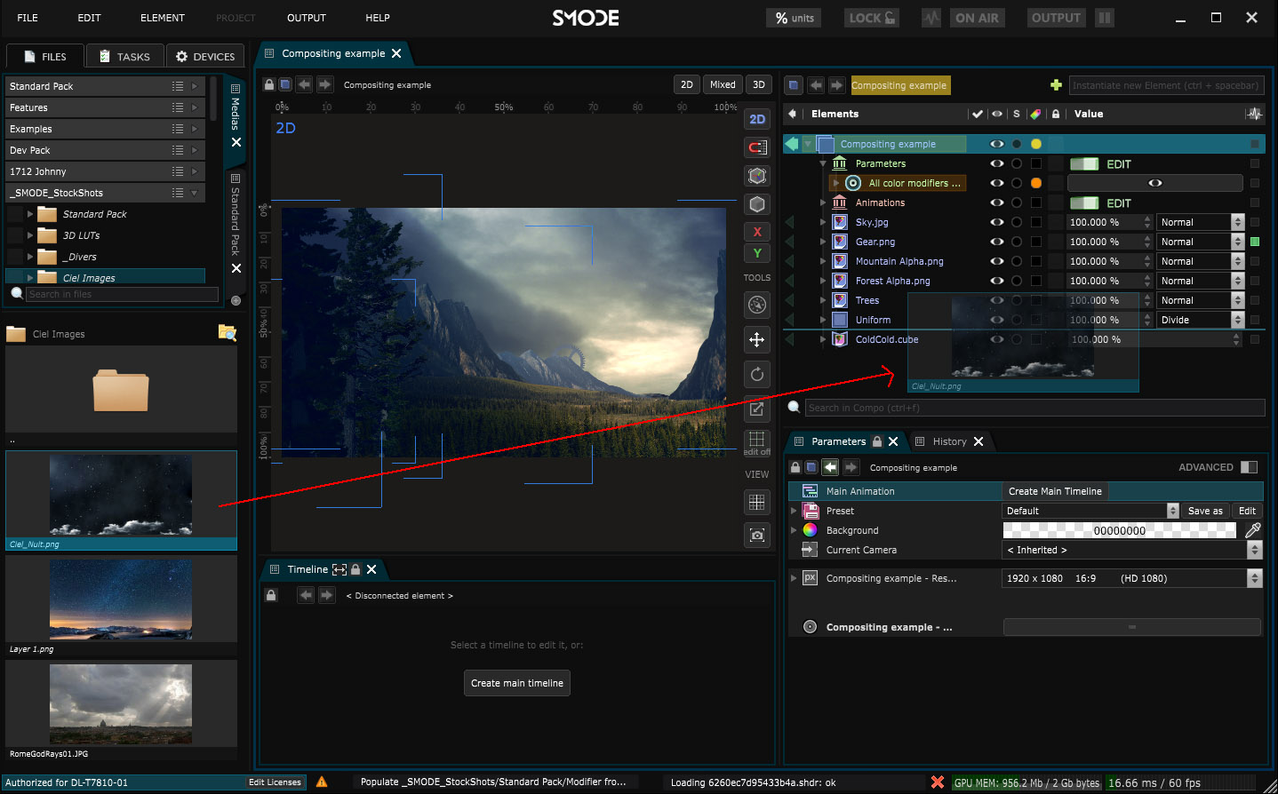Select the rotate tool in viewport tools

(x=757, y=374)
